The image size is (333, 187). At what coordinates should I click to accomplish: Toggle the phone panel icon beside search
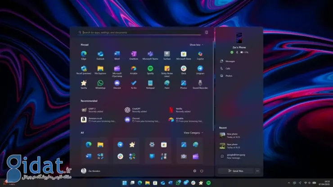coord(207,32)
